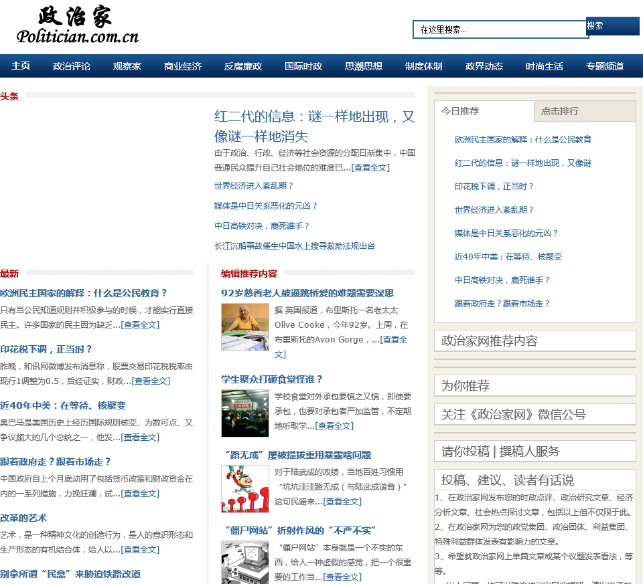Click the 政治家 Politician.com.cn logo
Screen dimensions: 643x584
(x=78, y=25)
